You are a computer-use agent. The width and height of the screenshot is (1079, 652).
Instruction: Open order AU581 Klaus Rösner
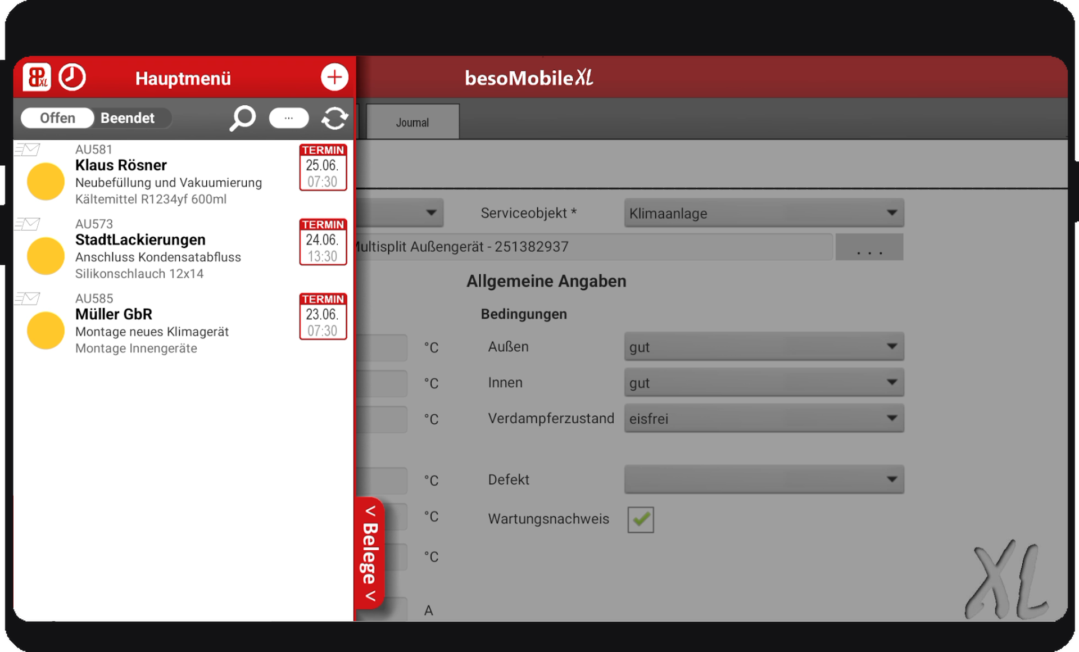pos(184,175)
